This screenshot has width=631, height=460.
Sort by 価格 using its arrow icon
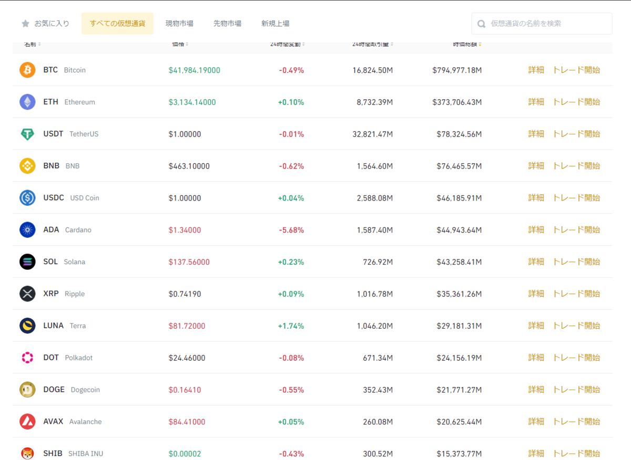pos(187,44)
